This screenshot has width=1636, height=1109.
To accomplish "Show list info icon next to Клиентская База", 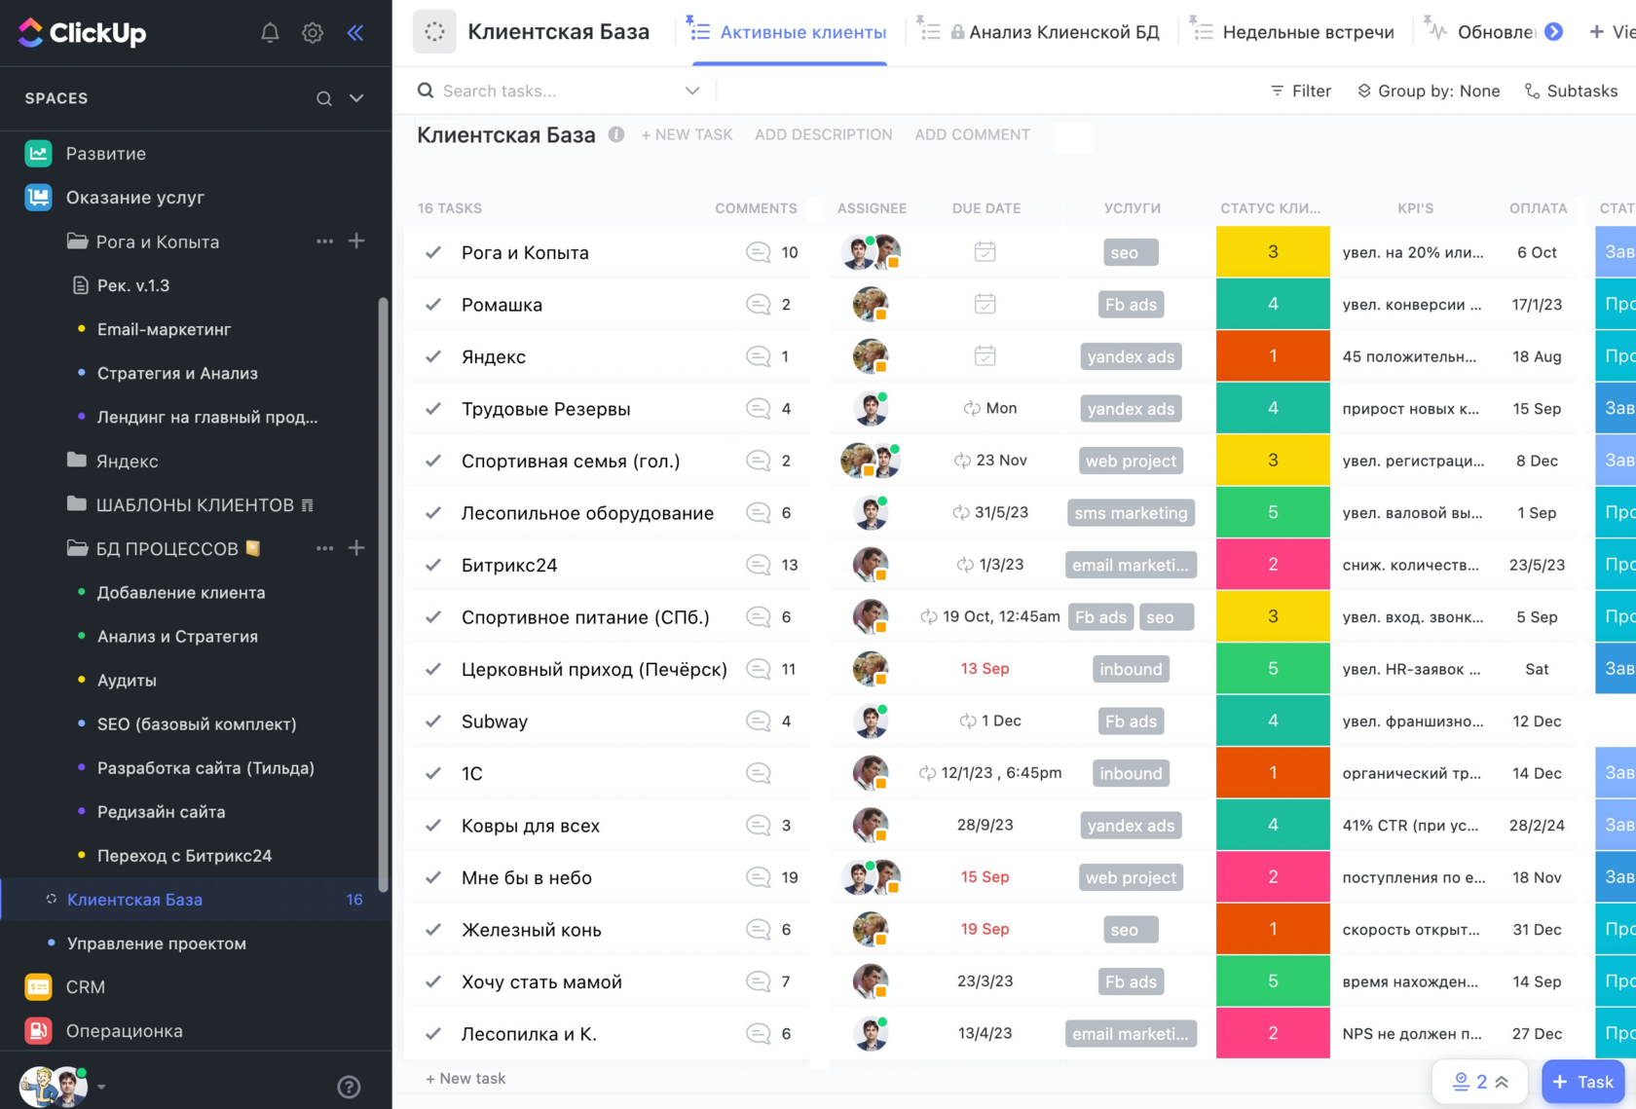I will coord(616,134).
